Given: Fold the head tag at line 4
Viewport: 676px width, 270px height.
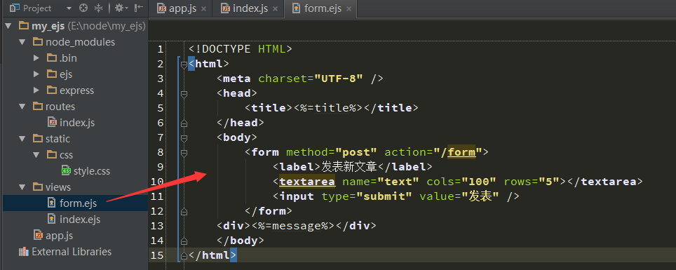Looking at the screenshot, I should (184, 95).
